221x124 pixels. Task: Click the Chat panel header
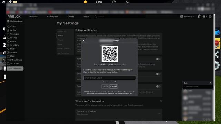[x=198, y=83]
